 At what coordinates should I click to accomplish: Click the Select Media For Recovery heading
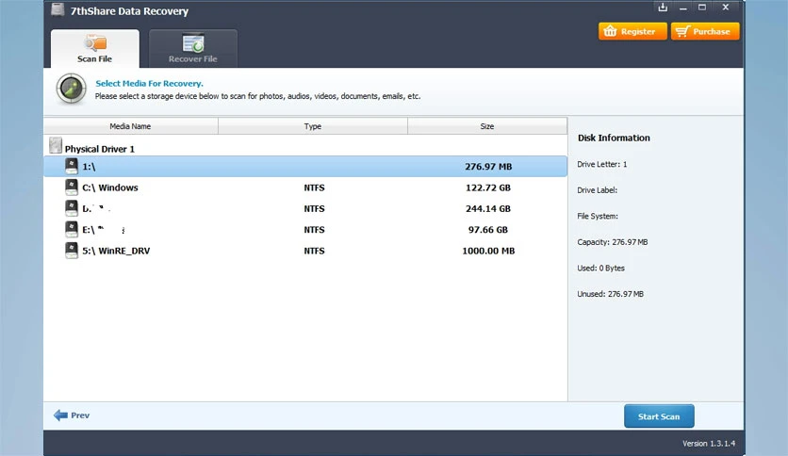(149, 83)
